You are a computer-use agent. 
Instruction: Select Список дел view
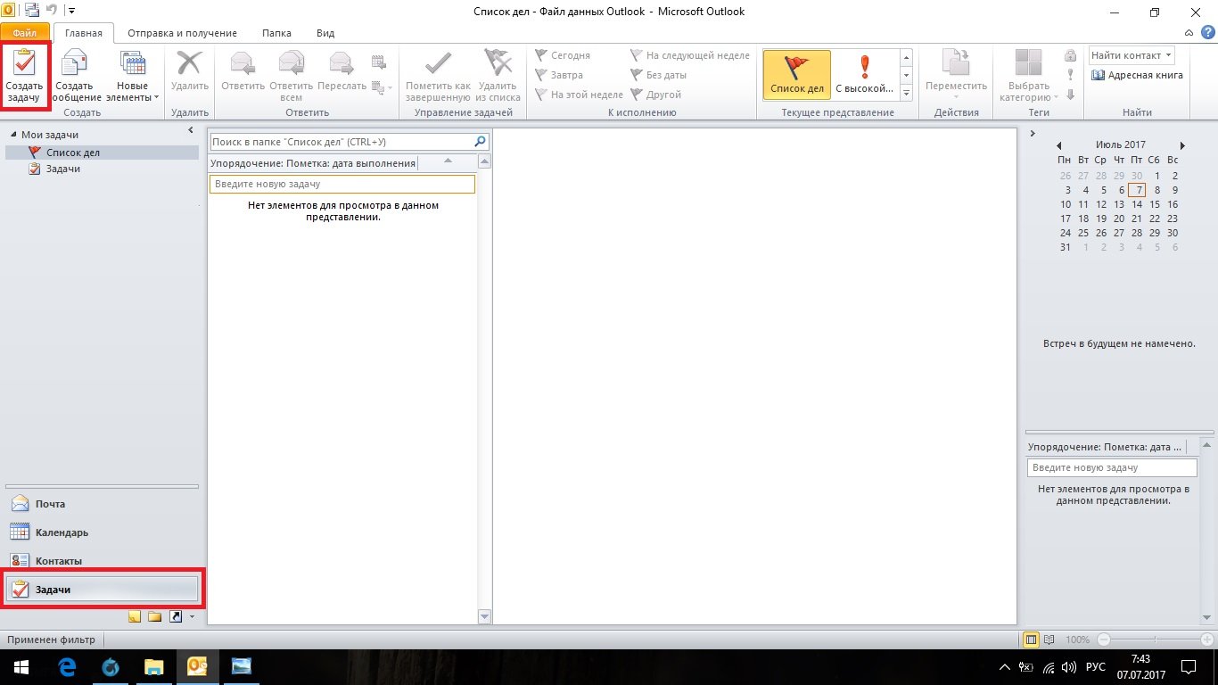(x=797, y=75)
